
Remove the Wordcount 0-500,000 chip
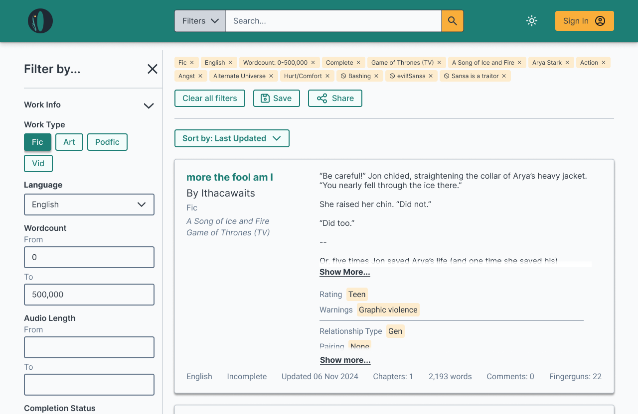313,63
